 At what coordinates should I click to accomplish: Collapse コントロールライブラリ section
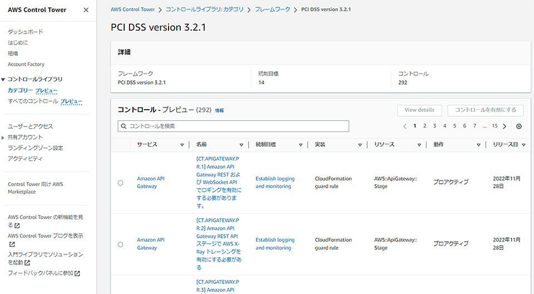(3, 80)
